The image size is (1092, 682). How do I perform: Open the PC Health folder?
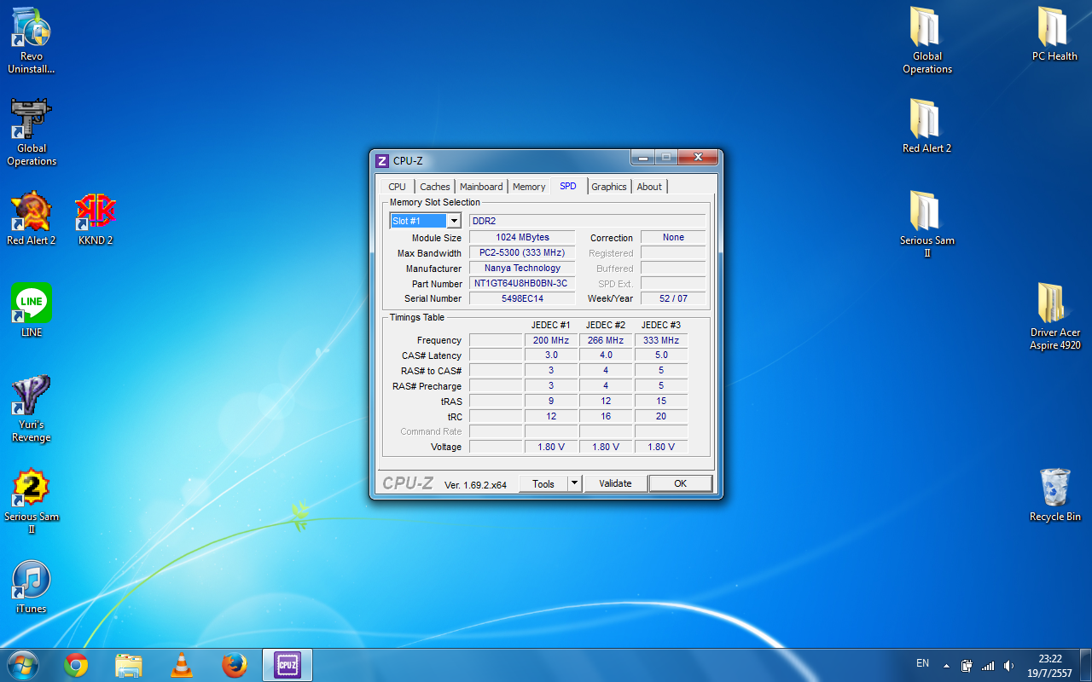(x=1054, y=29)
